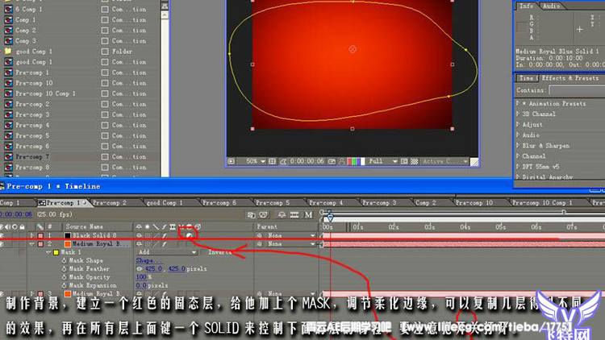This screenshot has height=340, width=605.
Task: Toggle the good Comp 1 folder label checkbox
Action: coord(105,52)
